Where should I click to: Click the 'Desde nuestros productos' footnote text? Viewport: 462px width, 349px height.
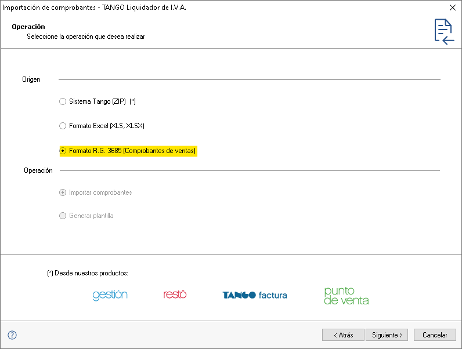pos(88,273)
